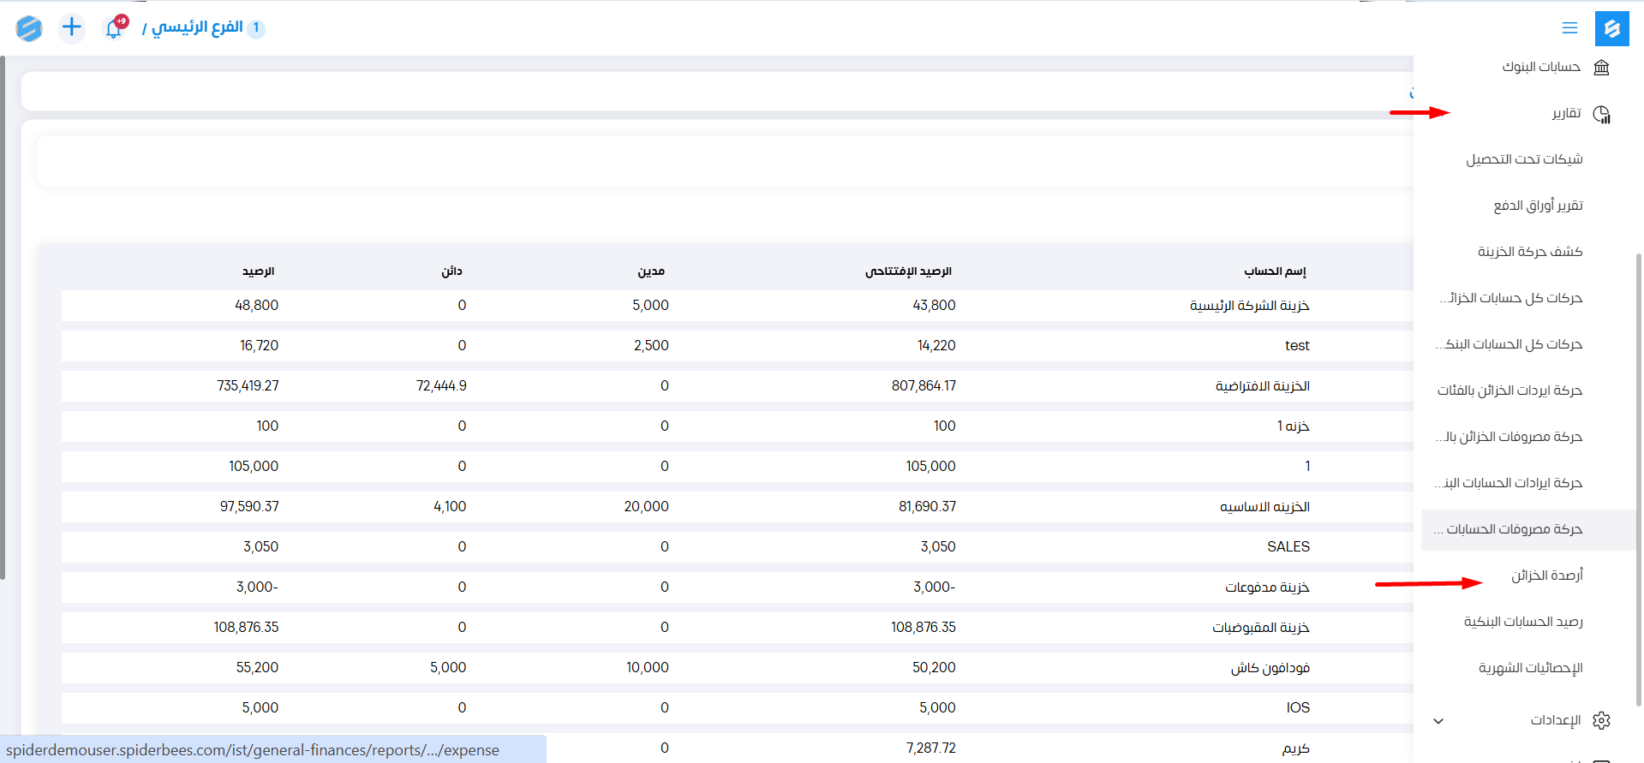Click the round logo icon at top left
Viewport: 1644px width, 763px height.
(x=29, y=28)
